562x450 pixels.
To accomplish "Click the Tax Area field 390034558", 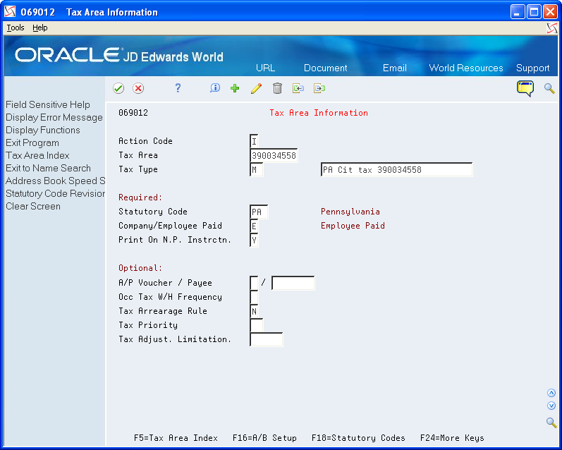I will (x=274, y=155).
